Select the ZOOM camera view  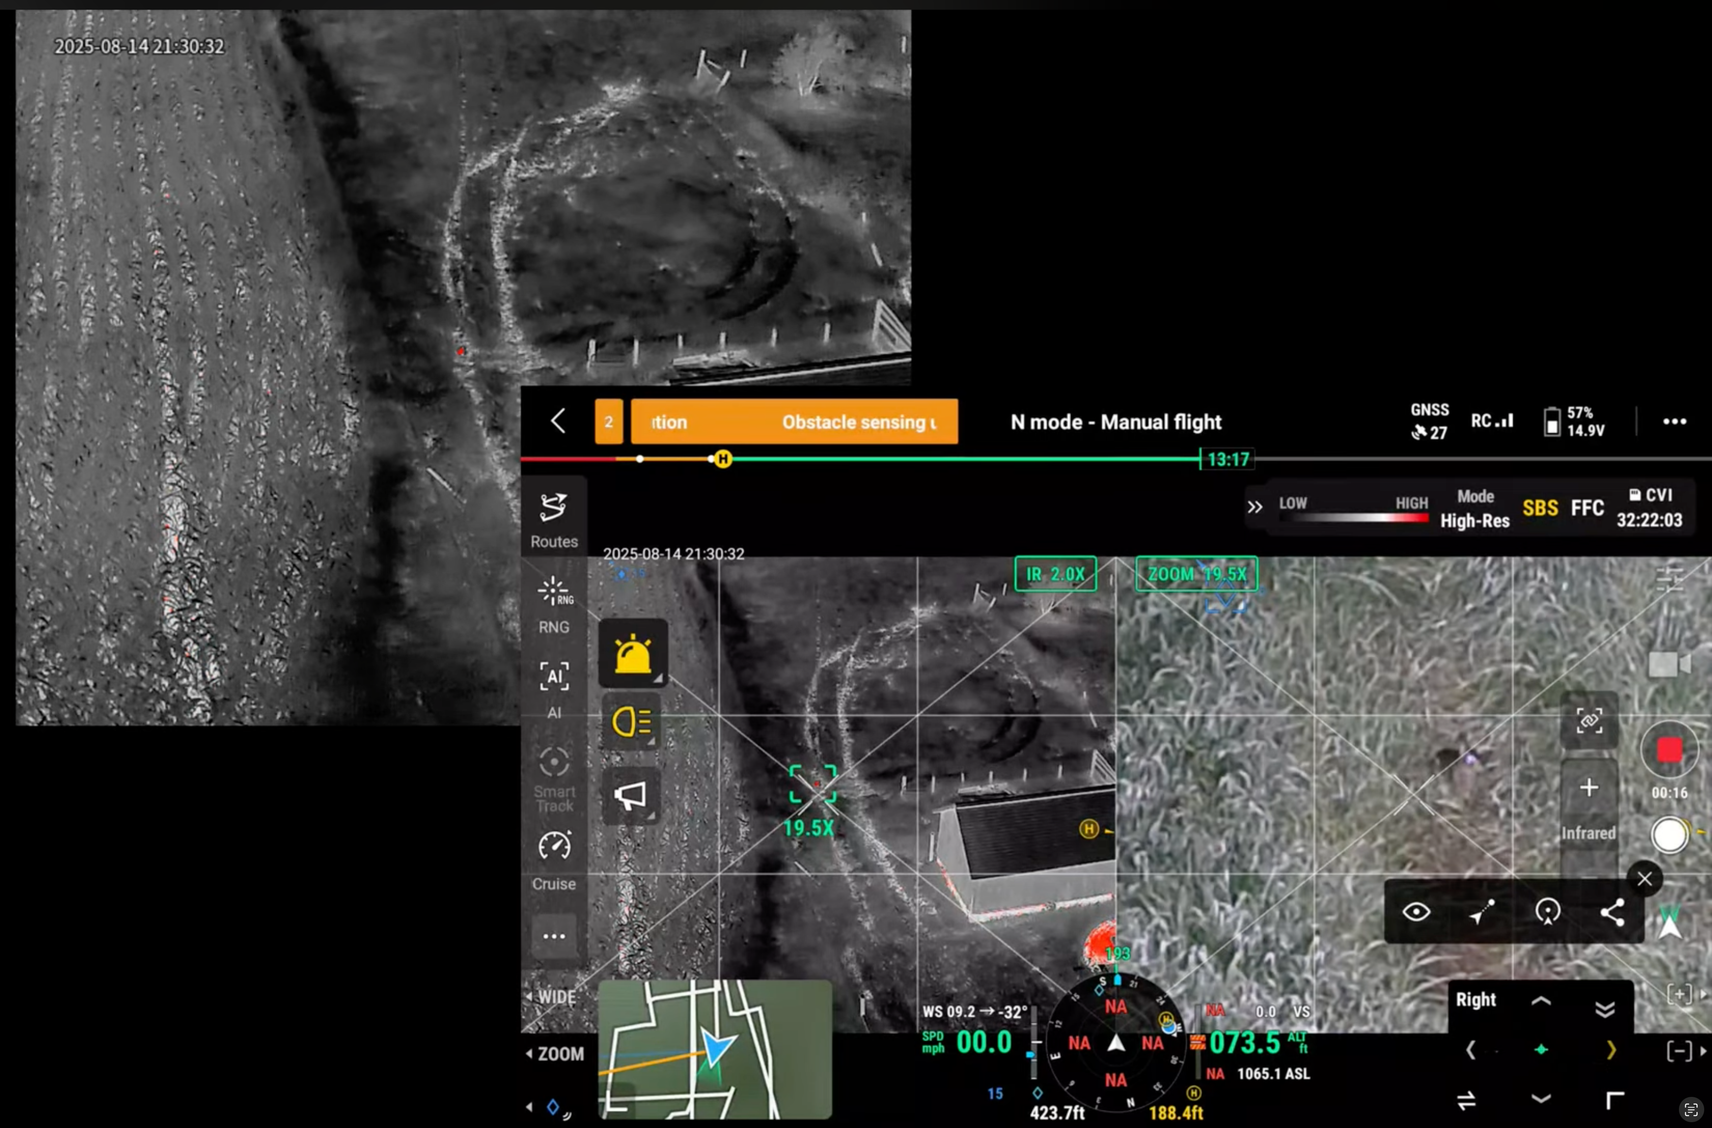(560, 1054)
